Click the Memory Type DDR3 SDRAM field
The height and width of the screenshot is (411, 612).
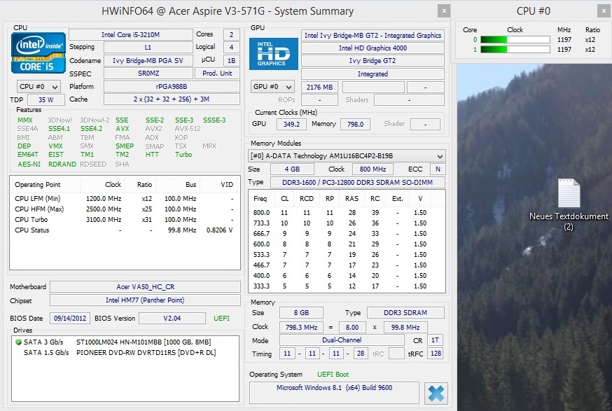405,313
